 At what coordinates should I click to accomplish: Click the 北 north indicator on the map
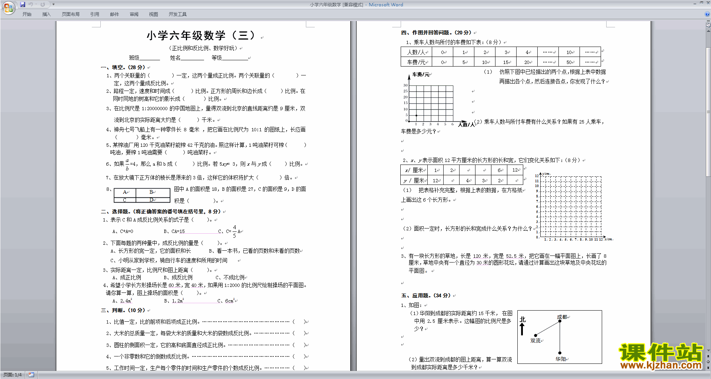523,319
